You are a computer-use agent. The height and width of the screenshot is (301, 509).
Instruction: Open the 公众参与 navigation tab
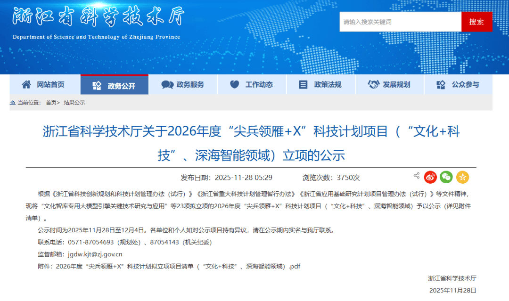pos(458,85)
